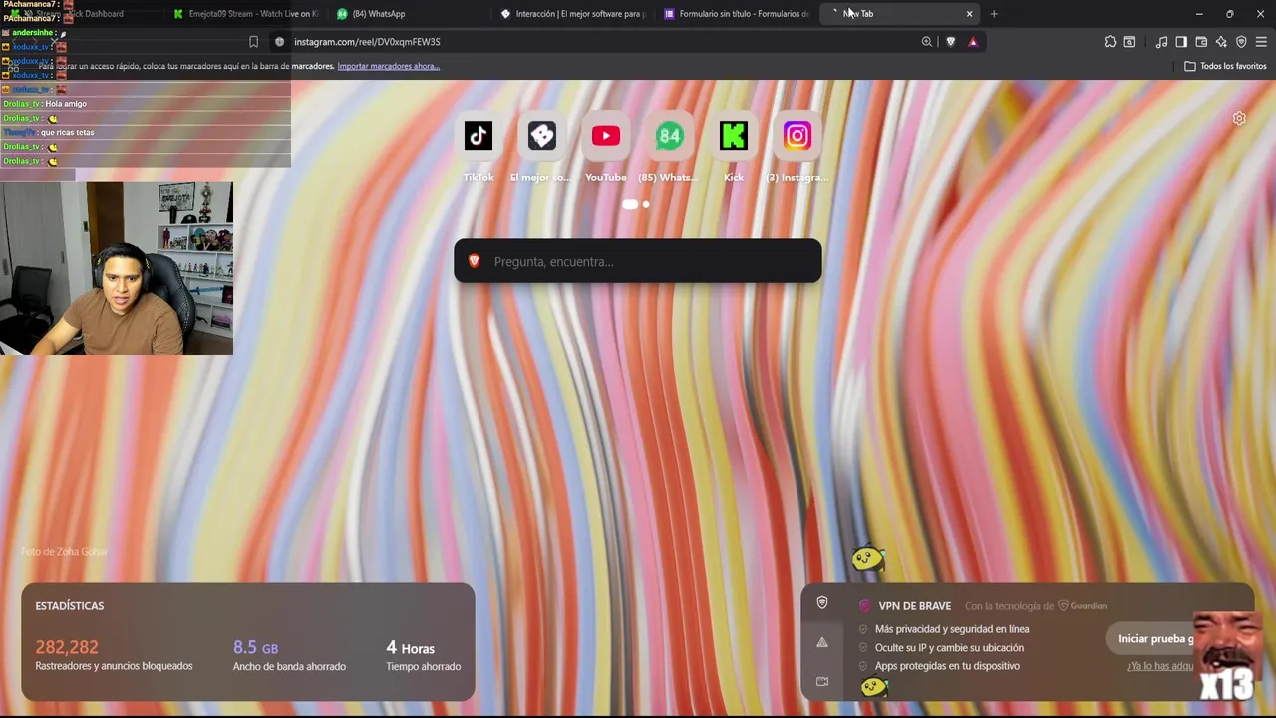The height and width of the screenshot is (718, 1276).
Task: Select the Rewards triangle widget icon
Action: (822, 642)
